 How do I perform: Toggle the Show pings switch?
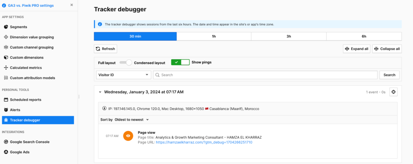tap(180, 62)
